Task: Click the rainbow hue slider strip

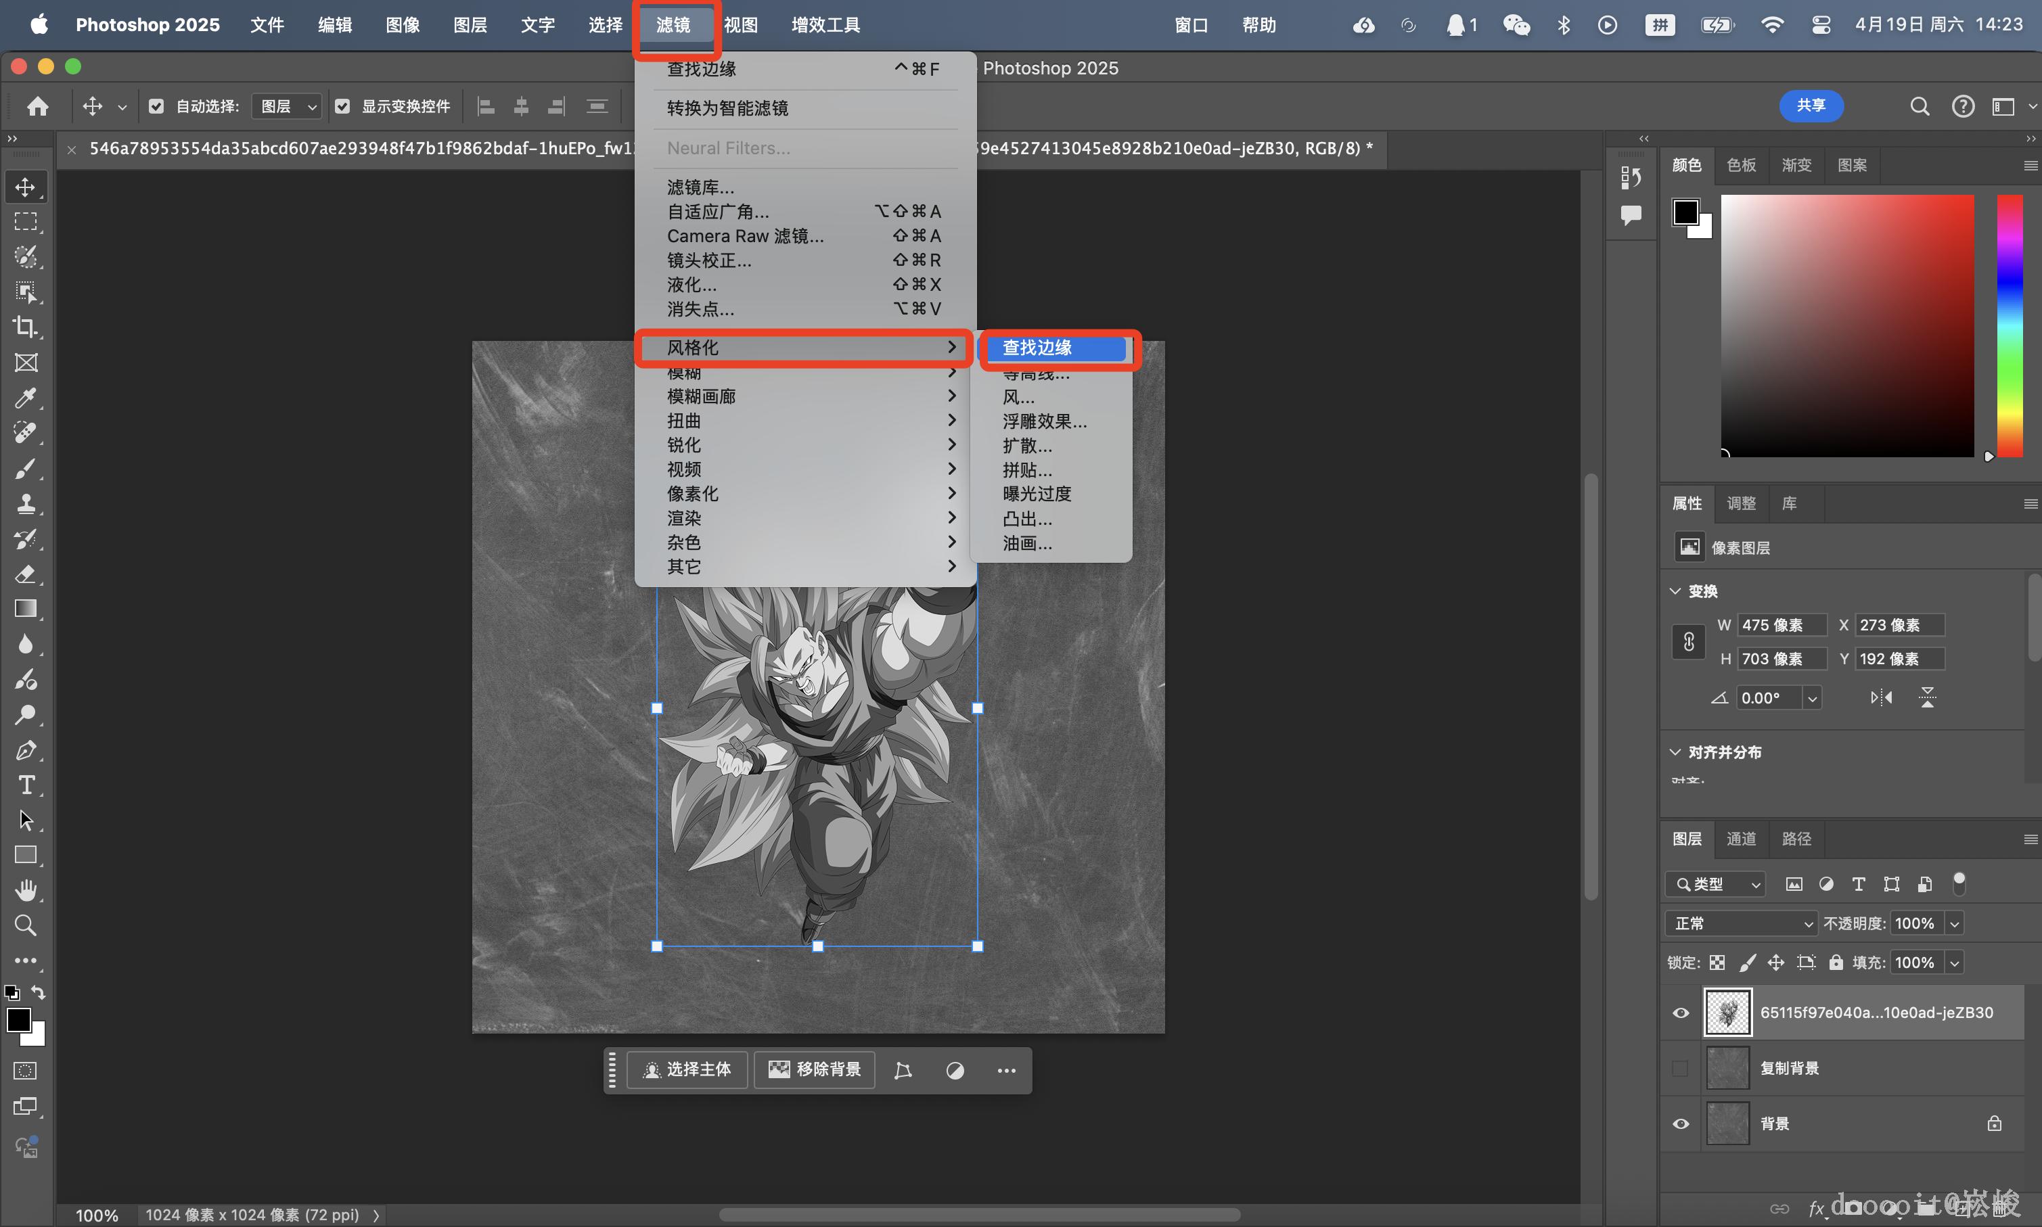Action: point(2009,326)
